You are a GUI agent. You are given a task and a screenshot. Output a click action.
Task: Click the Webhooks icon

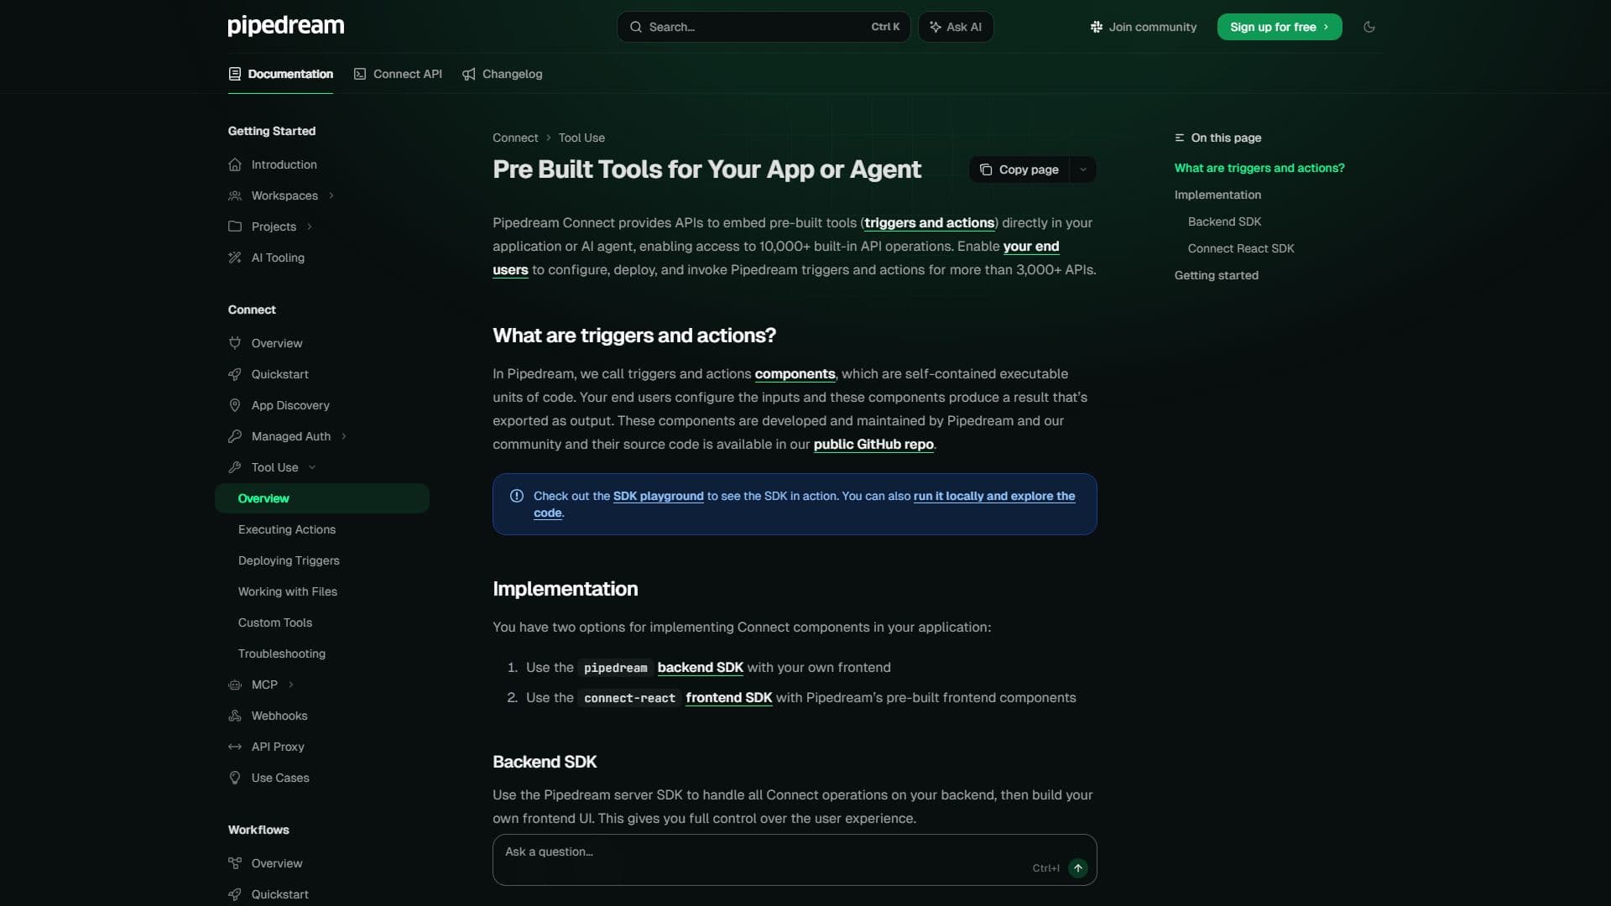coord(235,716)
